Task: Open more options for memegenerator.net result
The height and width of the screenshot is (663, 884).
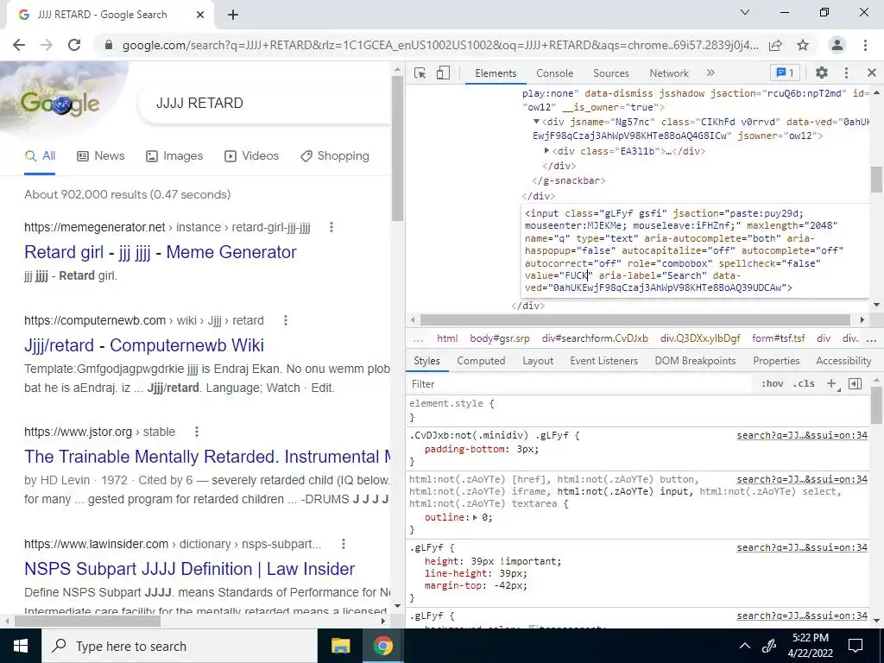Action: point(331,227)
